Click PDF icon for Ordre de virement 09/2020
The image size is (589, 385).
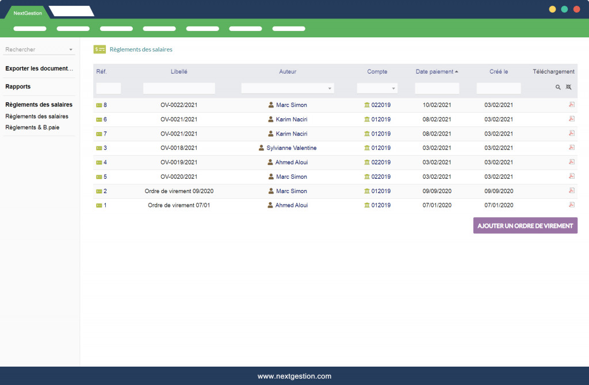(572, 191)
